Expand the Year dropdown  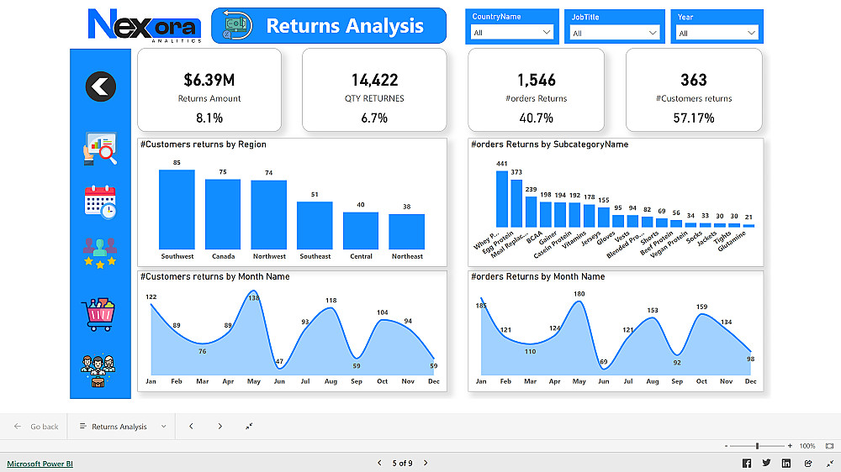(717, 34)
